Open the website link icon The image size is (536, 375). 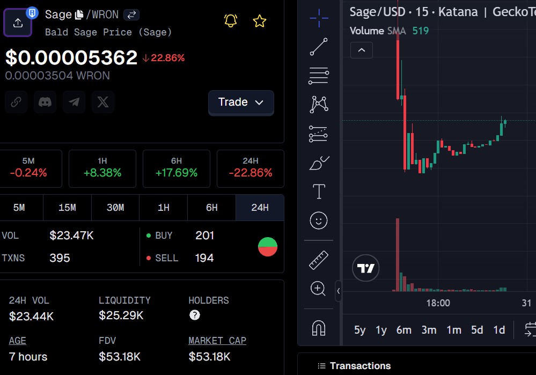[x=16, y=102]
